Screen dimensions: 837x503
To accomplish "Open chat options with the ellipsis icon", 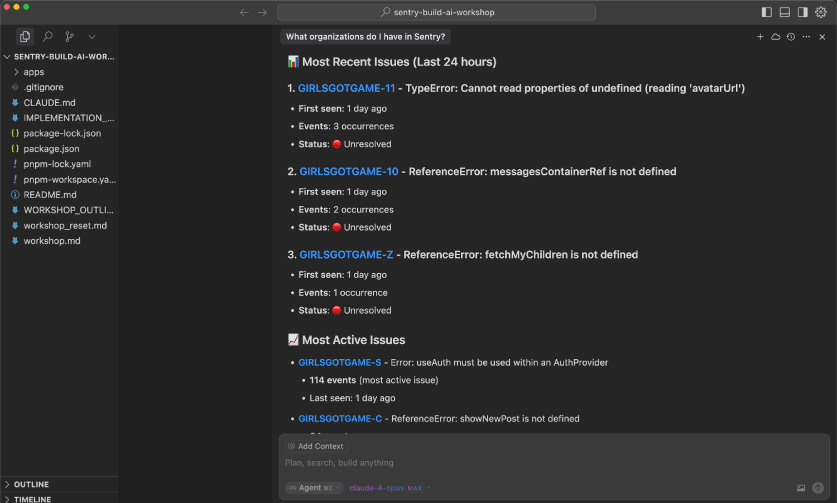I will [806, 36].
